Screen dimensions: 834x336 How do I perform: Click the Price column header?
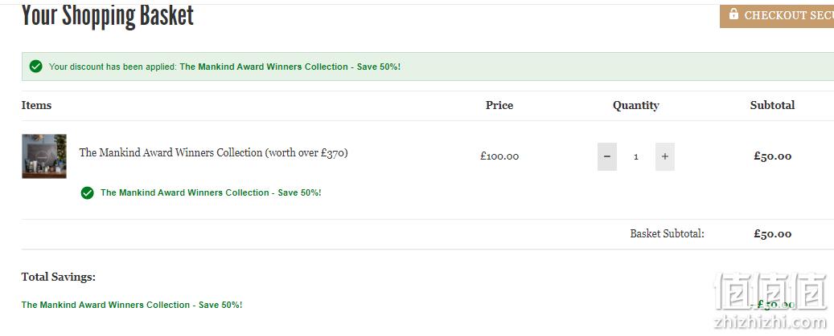click(x=499, y=105)
